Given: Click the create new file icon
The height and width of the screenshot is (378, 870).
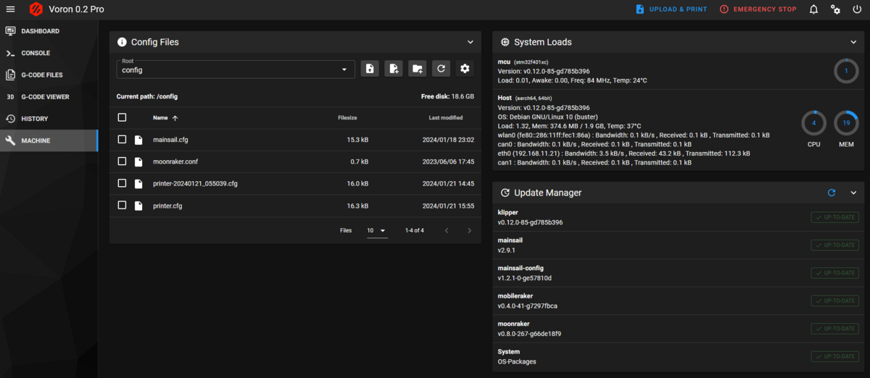Looking at the screenshot, I should click(394, 69).
